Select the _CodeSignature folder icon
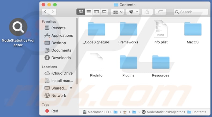212x117 pixels. [96, 29]
